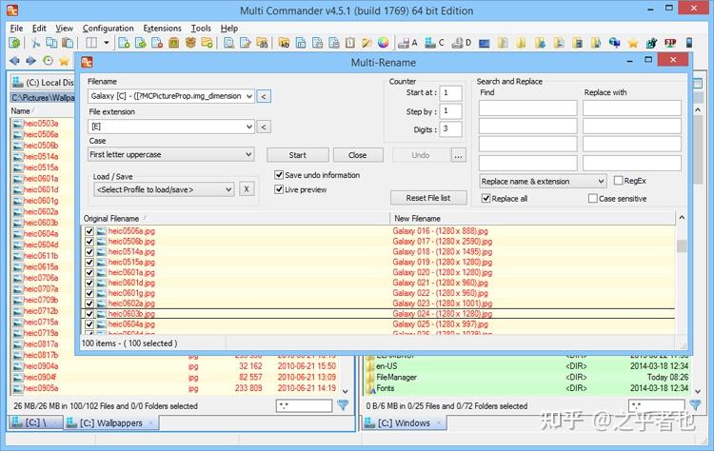Image resolution: width=714 pixels, height=451 pixels.
Task: Click the Cut scissors icon
Action: (35, 43)
